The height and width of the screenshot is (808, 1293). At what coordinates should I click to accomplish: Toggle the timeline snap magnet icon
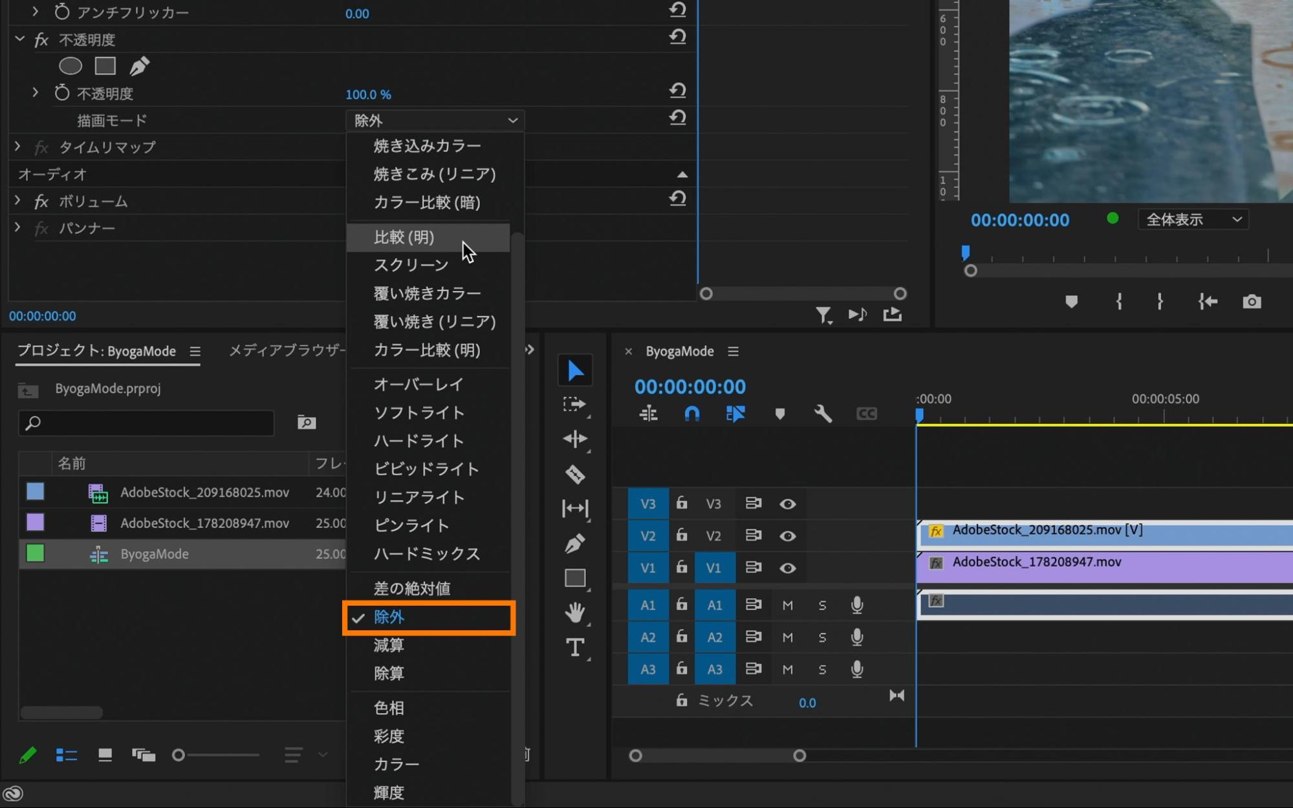691,414
